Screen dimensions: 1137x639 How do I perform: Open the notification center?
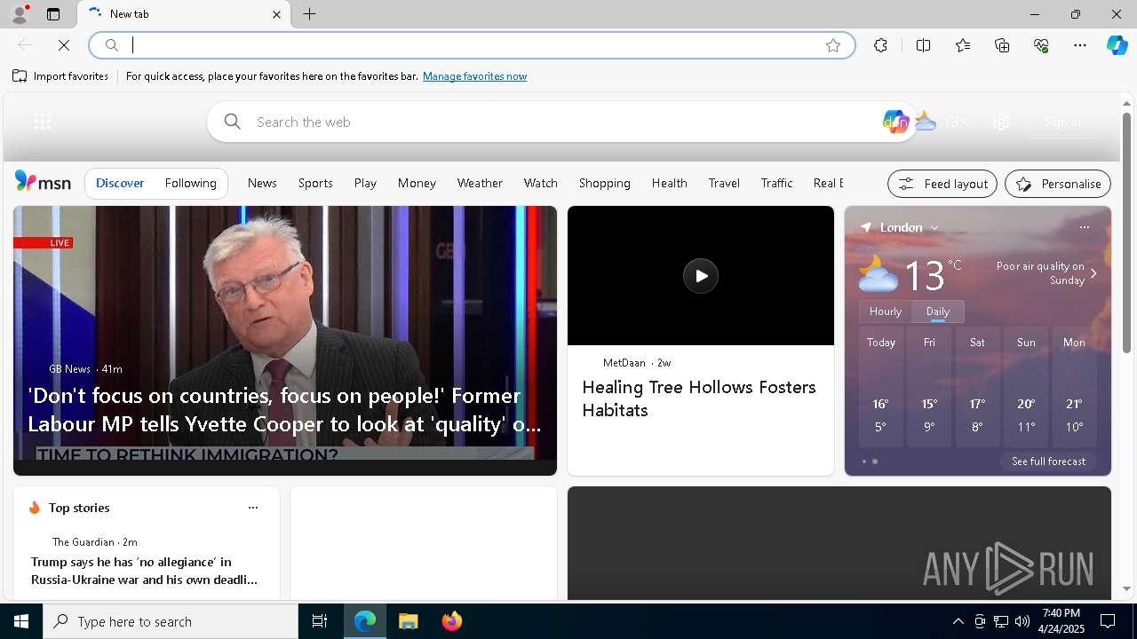(1108, 621)
